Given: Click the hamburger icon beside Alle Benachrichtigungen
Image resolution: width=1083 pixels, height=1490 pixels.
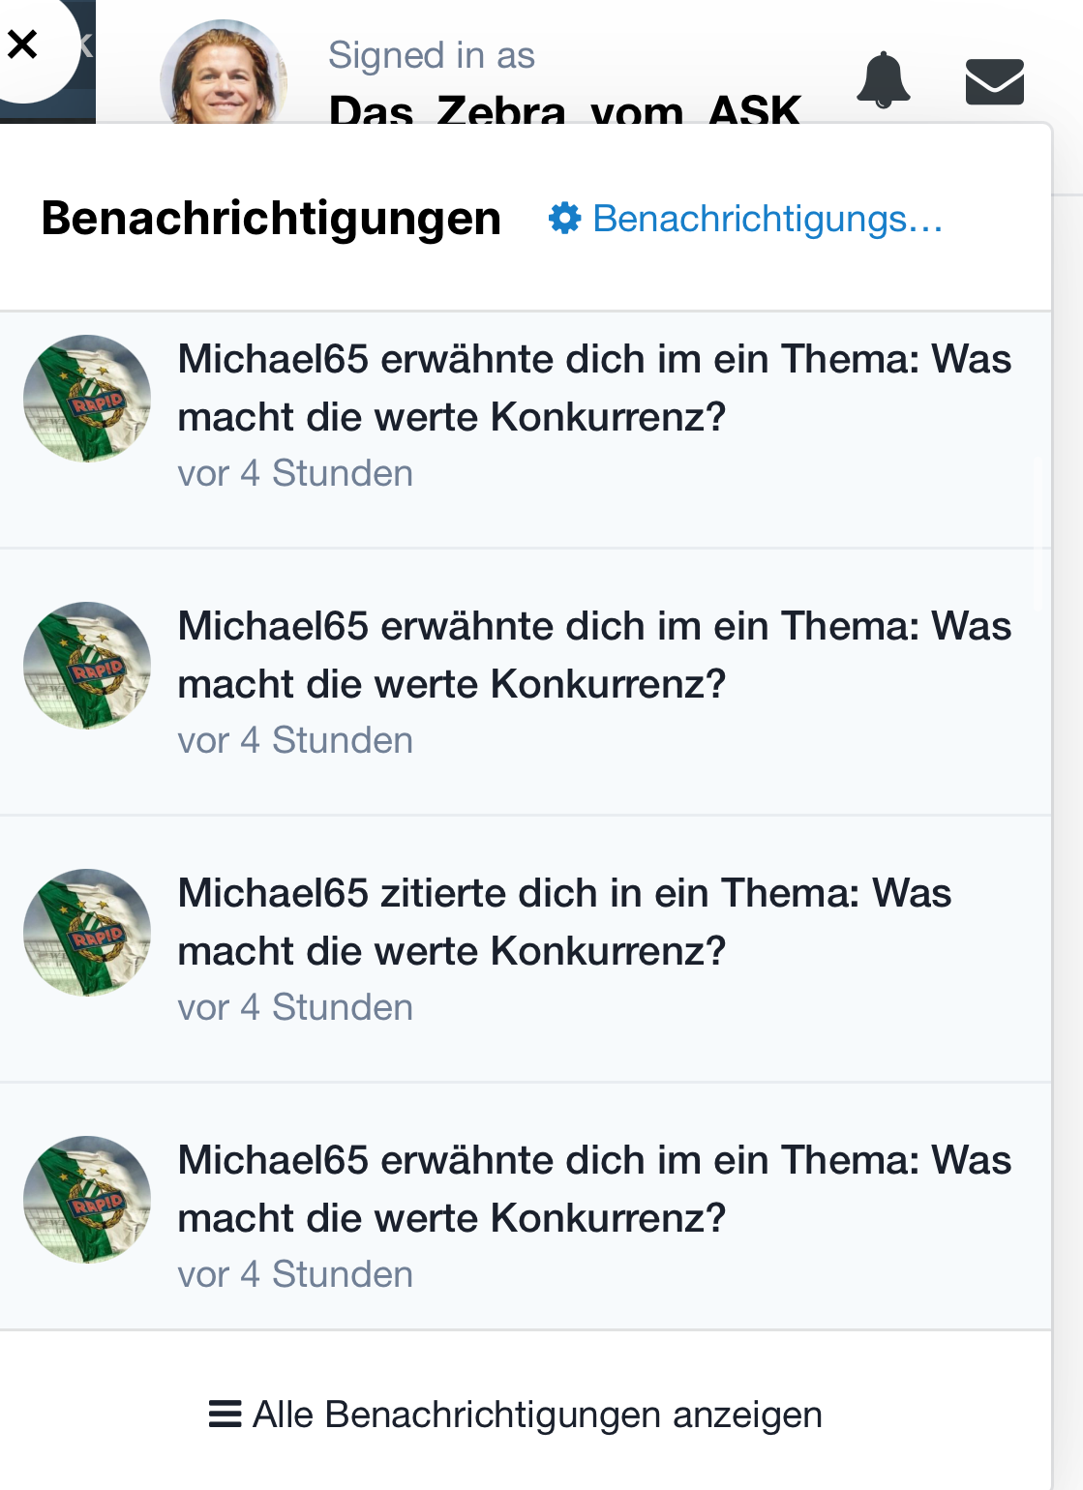Looking at the screenshot, I should point(225,1415).
